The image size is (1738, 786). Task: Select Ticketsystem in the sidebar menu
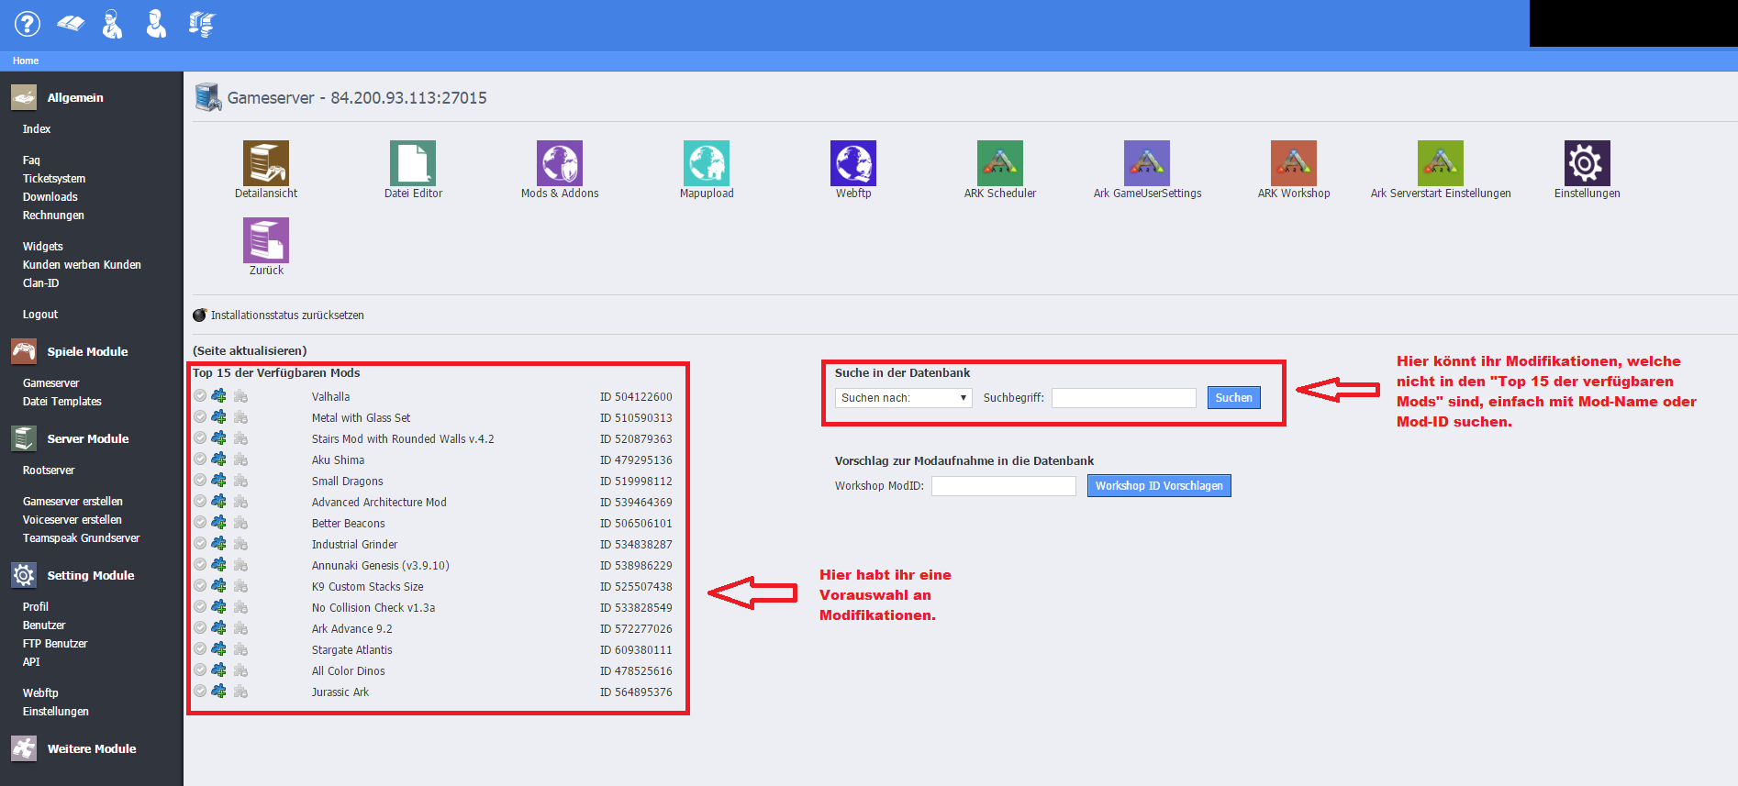pyautogui.click(x=54, y=179)
